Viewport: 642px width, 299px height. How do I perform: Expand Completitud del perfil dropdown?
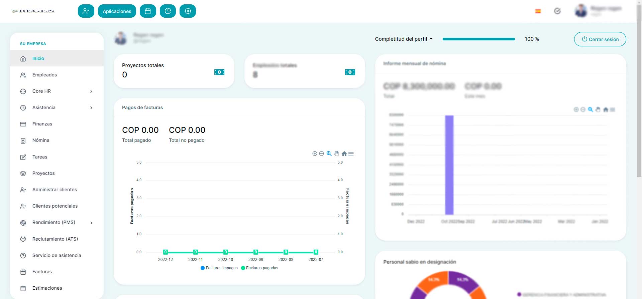click(404, 39)
